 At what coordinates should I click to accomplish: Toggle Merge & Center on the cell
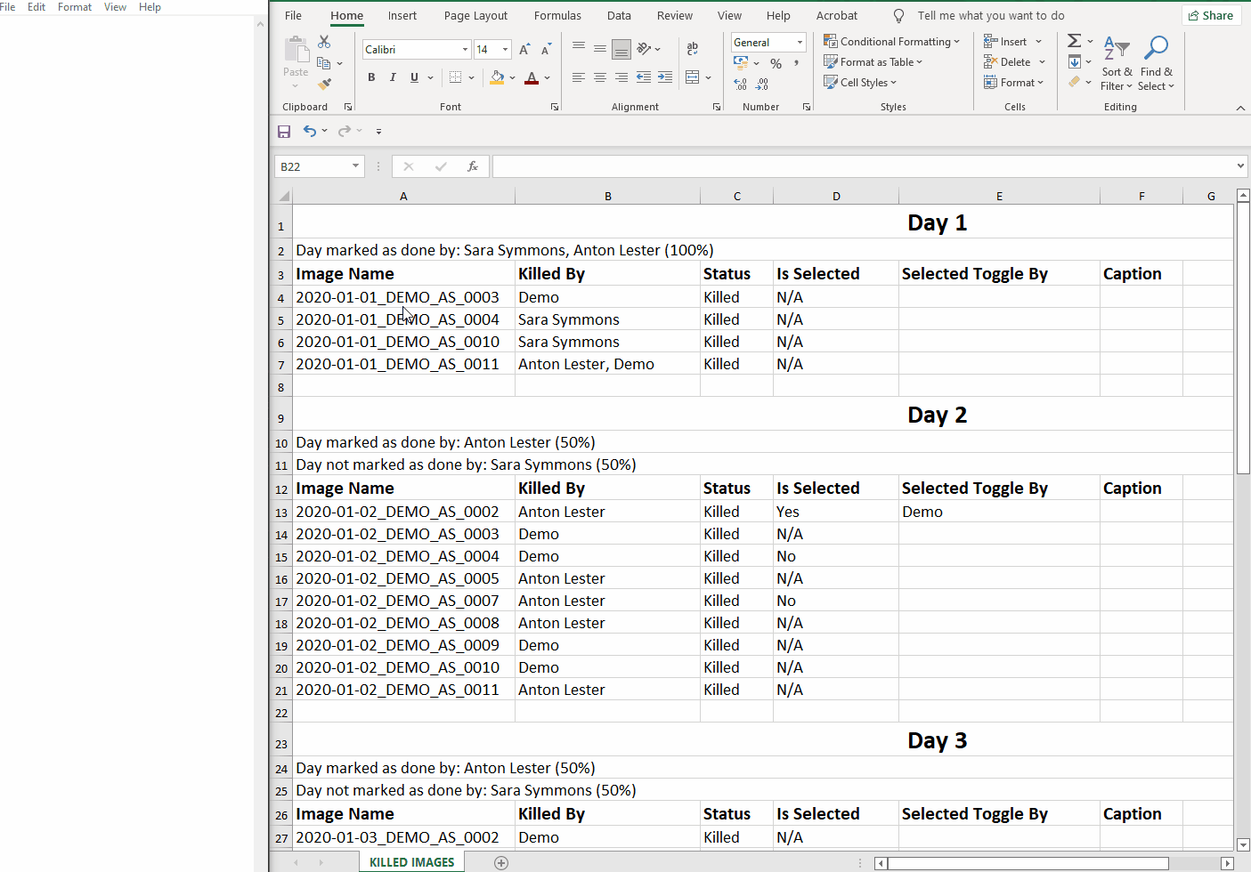693,77
